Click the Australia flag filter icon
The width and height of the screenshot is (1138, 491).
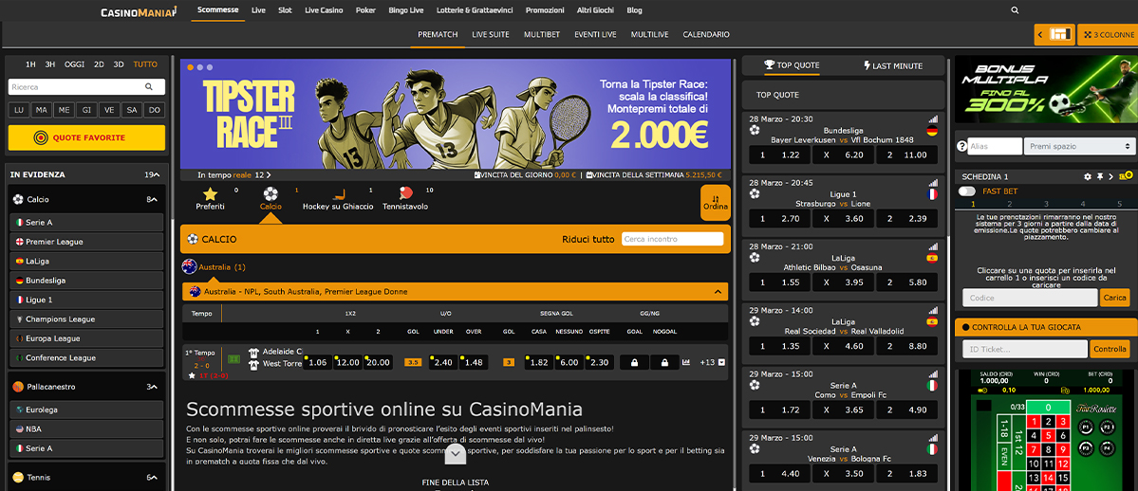point(190,266)
